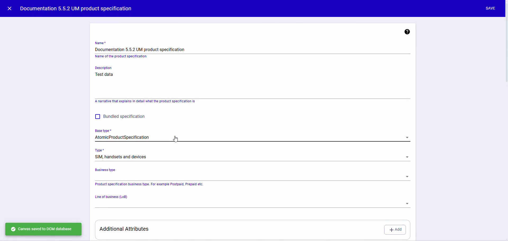Open the help question mark icon
Viewport: 508px width, 241px height.
click(x=407, y=31)
